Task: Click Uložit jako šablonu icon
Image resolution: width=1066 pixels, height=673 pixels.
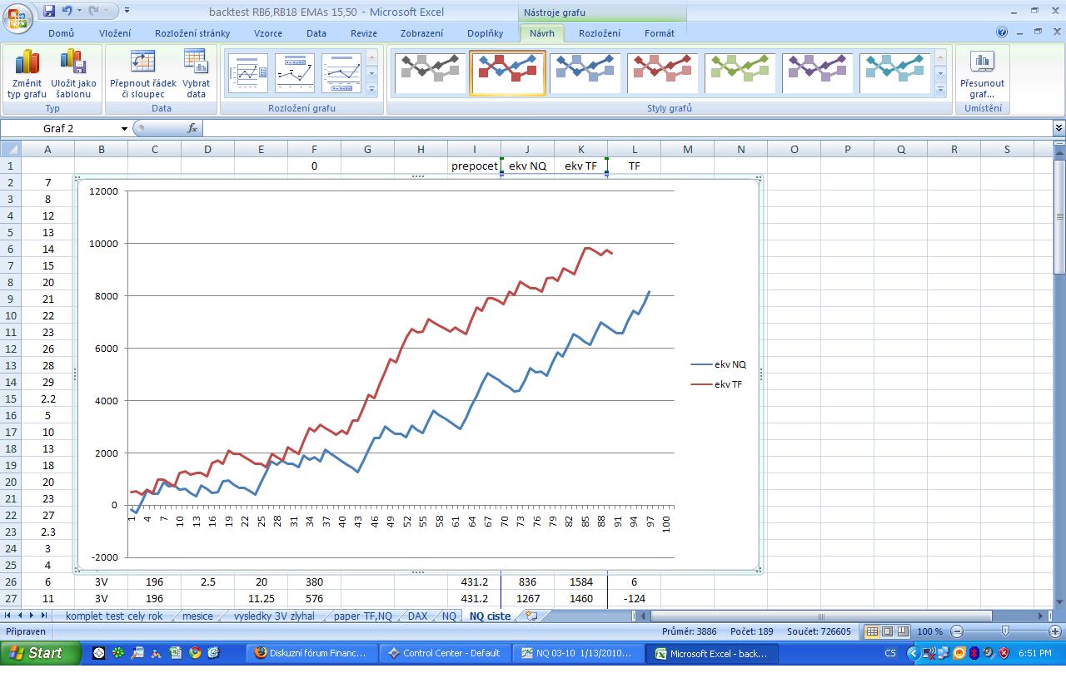Action: coord(74,74)
